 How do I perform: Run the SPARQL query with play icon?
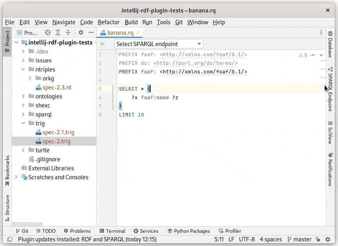pos(103,44)
